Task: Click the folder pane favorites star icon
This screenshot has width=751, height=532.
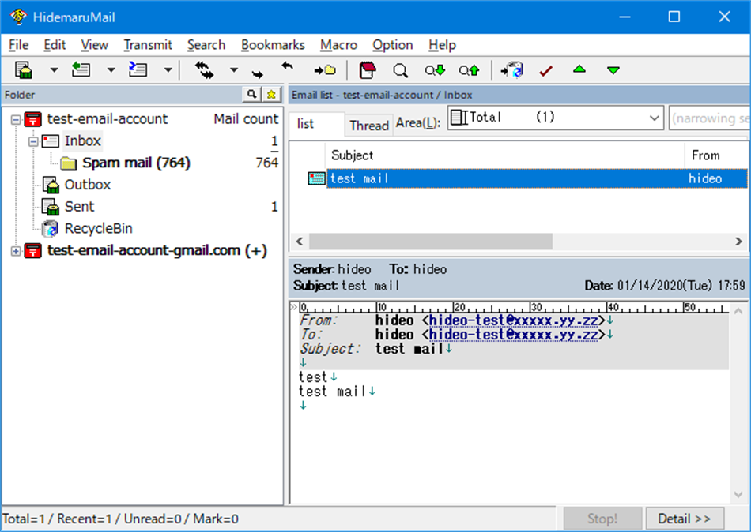Action: tap(271, 94)
